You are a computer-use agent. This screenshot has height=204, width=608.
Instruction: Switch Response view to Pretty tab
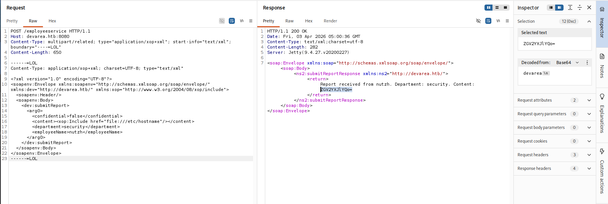tap(269, 21)
